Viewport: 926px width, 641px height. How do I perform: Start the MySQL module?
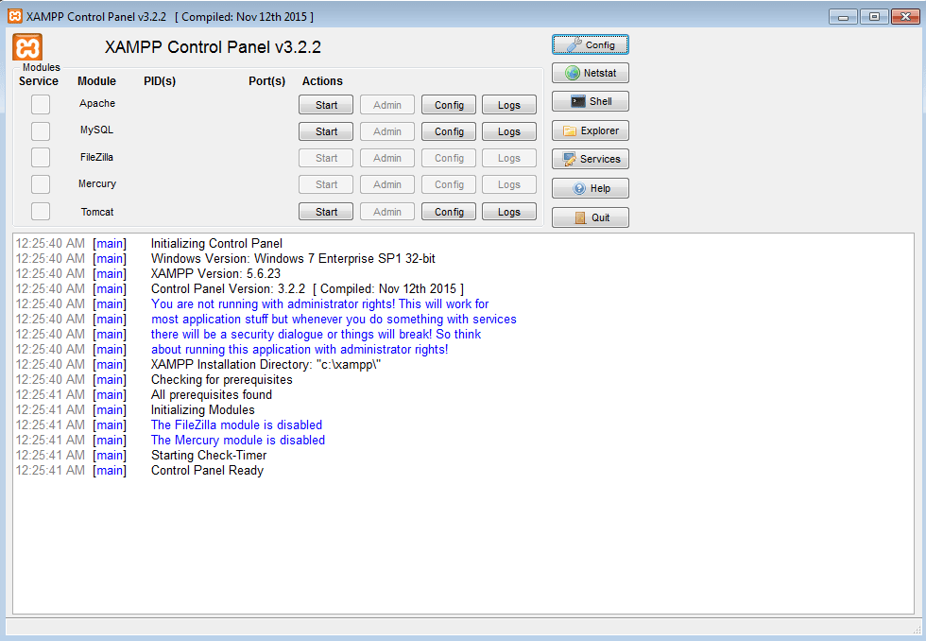tap(325, 130)
